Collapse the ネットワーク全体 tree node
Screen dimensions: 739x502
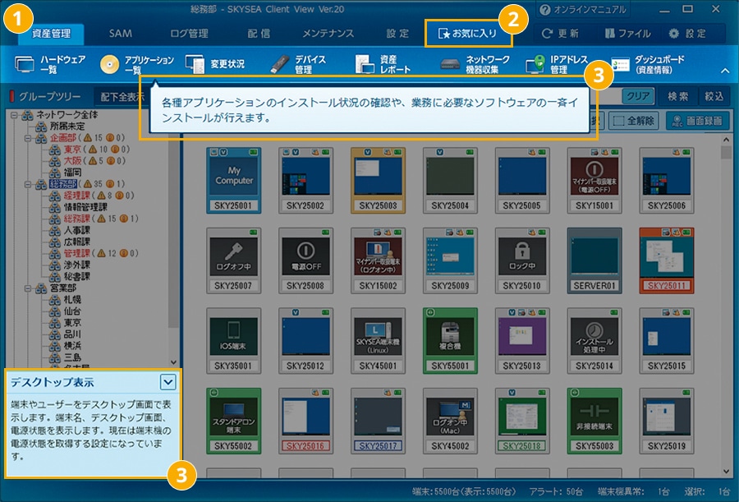point(14,115)
